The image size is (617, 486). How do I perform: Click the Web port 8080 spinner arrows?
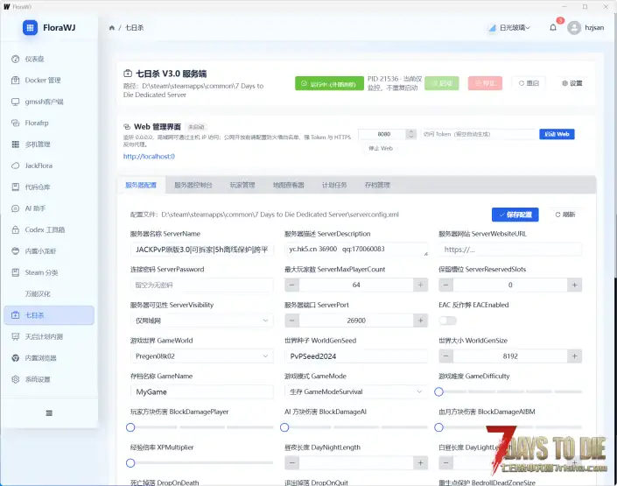[x=410, y=134]
